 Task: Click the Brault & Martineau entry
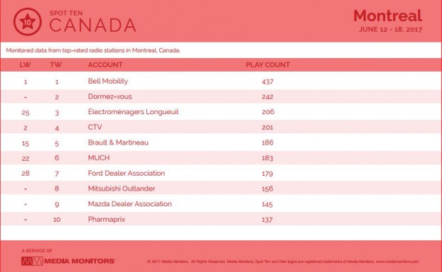tap(118, 142)
